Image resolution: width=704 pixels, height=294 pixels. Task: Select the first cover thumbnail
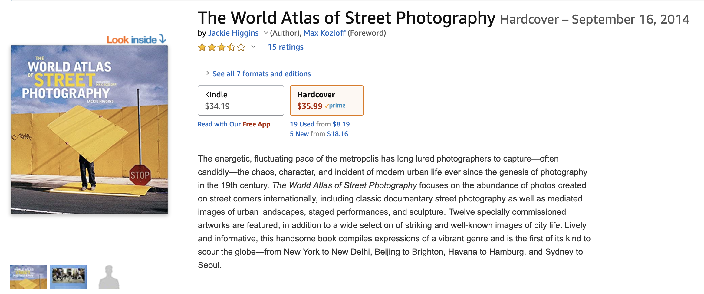28,276
